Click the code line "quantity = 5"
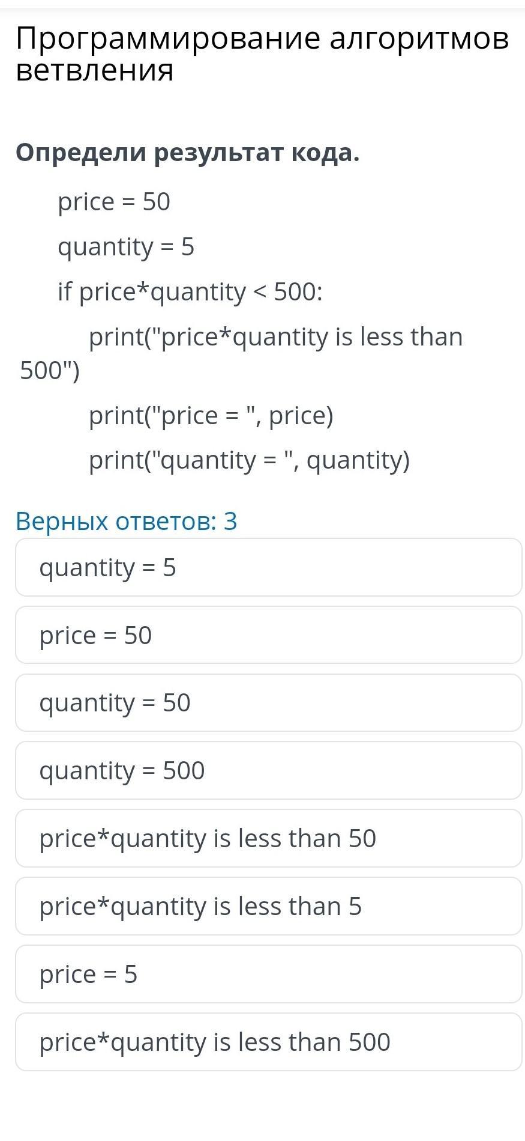The width and height of the screenshot is (525, 1141). click(x=126, y=247)
